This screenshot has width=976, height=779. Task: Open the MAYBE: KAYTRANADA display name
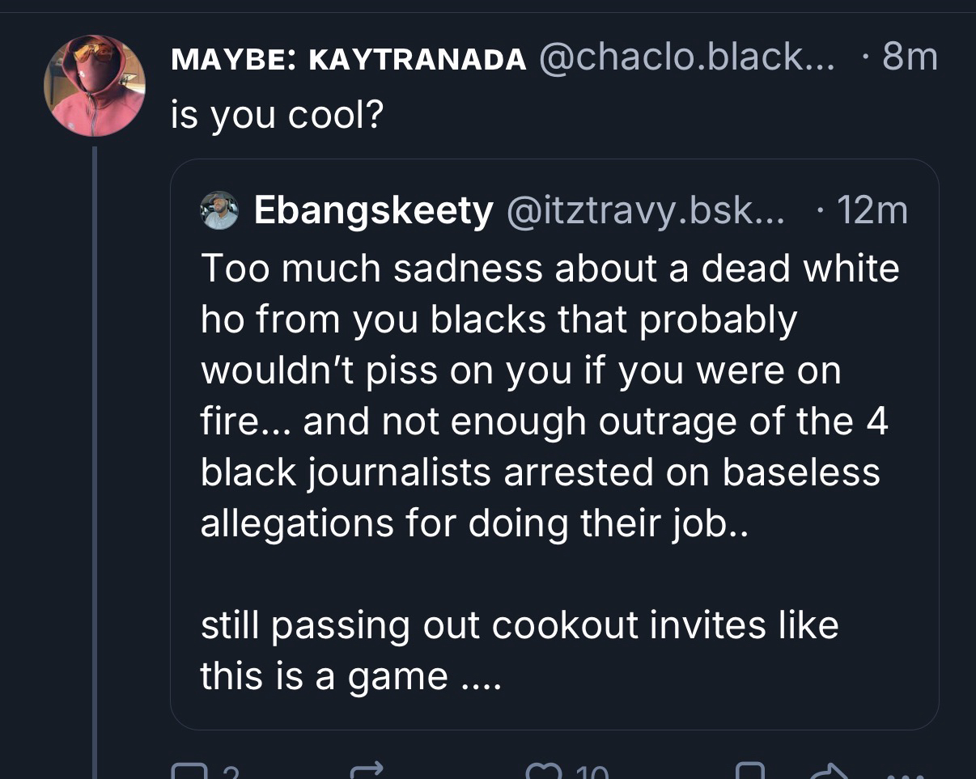coord(349,58)
